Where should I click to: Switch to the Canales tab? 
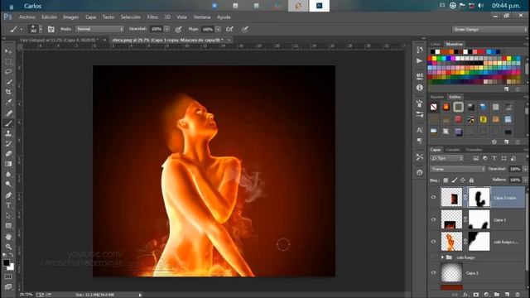(x=453, y=150)
